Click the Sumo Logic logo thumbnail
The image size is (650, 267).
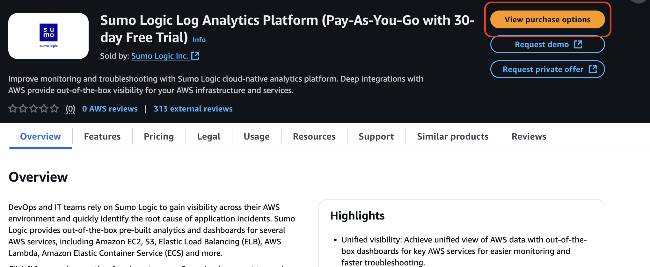click(x=48, y=36)
